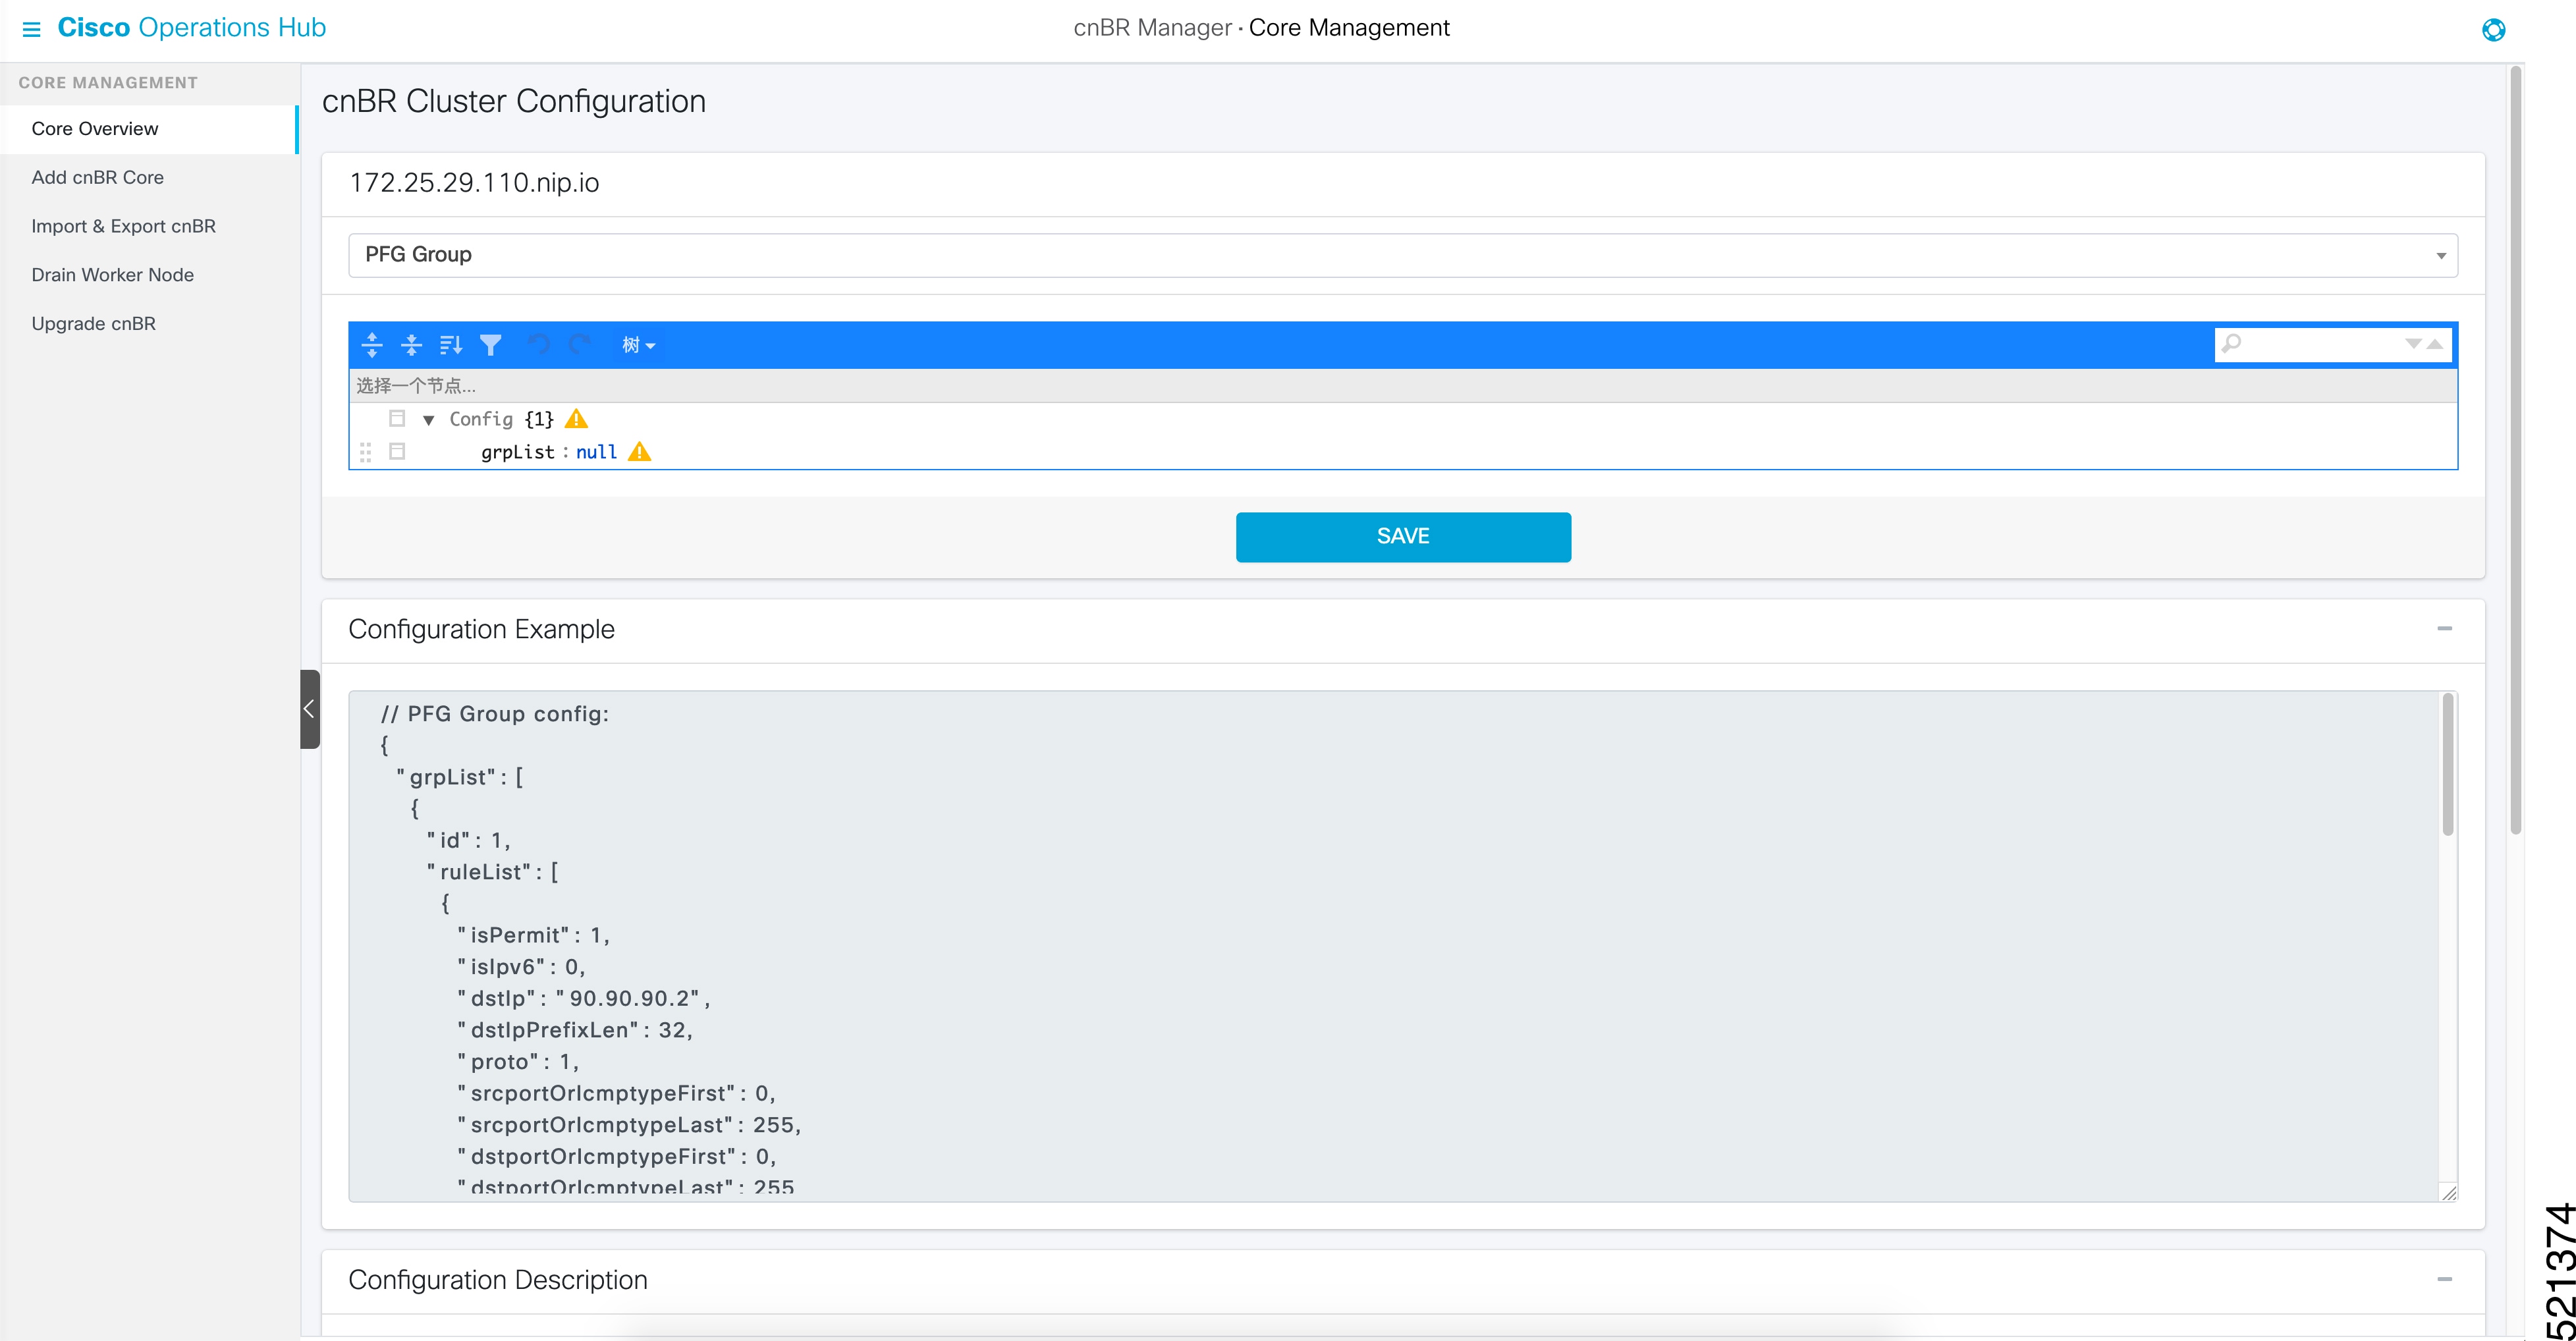Click the Cisco Operations Hub logo
This screenshot has height=1341, width=2576.
(191, 27)
